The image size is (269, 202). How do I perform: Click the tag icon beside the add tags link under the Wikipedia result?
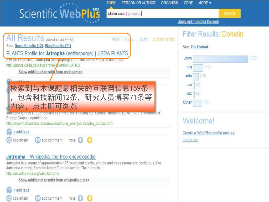tap(9, 190)
